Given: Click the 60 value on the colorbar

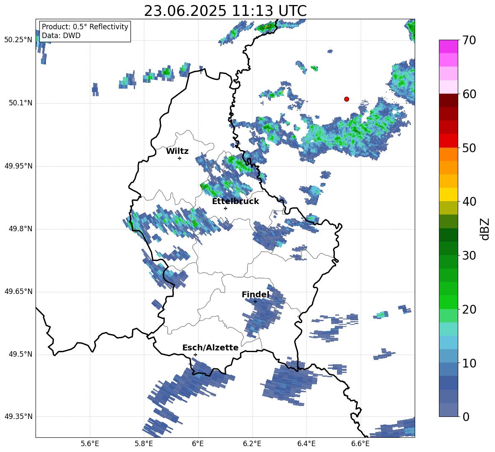Looking at the screenshot, I should tap(469, 94).
